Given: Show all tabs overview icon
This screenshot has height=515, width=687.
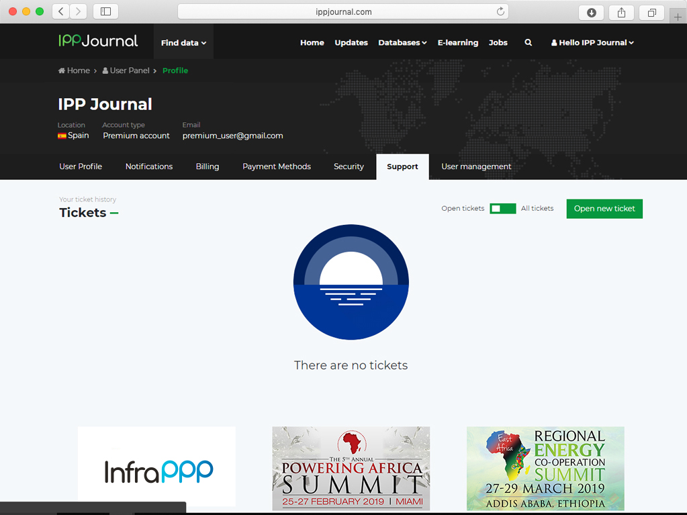Looking at the screenshot, I should coord(651,12).
